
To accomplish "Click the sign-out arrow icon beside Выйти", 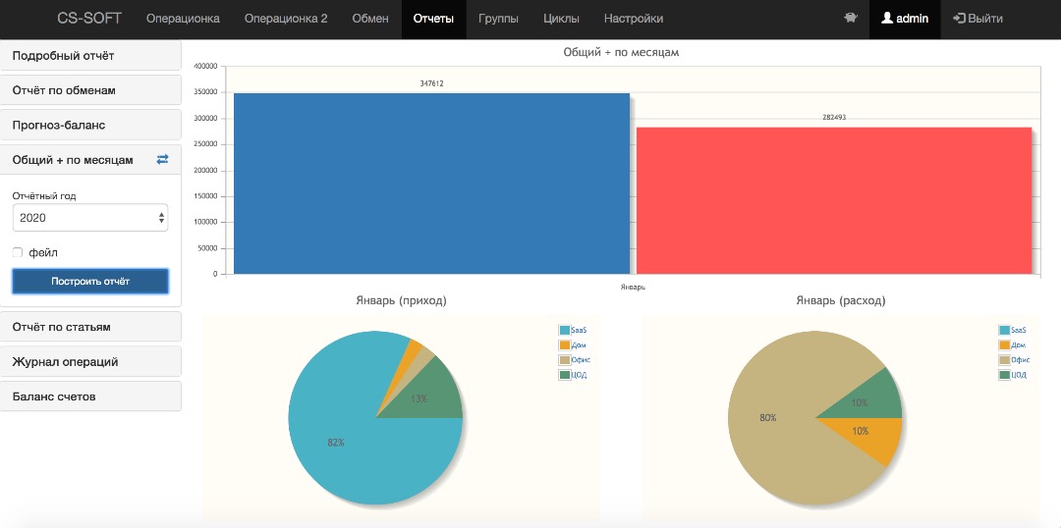I will pos(958,19).
